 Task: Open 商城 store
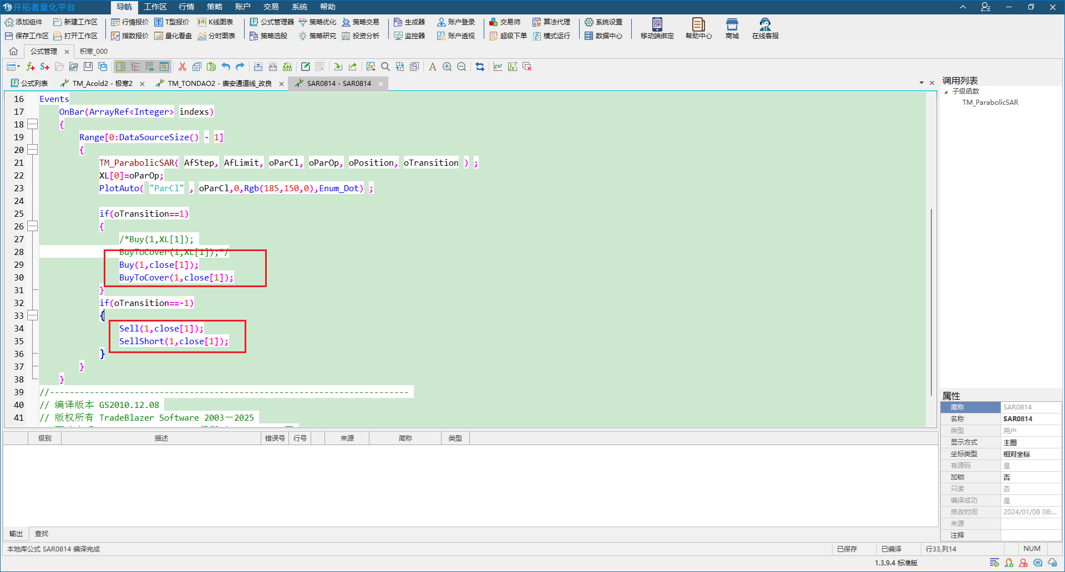coord(732,28)
